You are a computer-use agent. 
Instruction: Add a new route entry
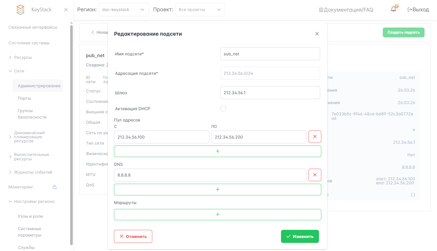click(x=217, y=214)
